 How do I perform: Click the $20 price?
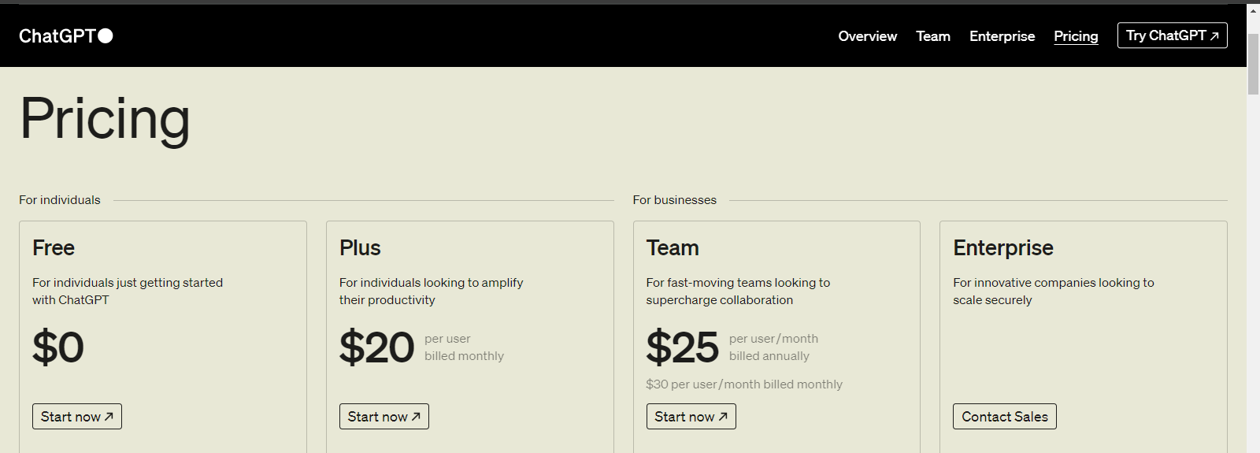tap(376, 347)
